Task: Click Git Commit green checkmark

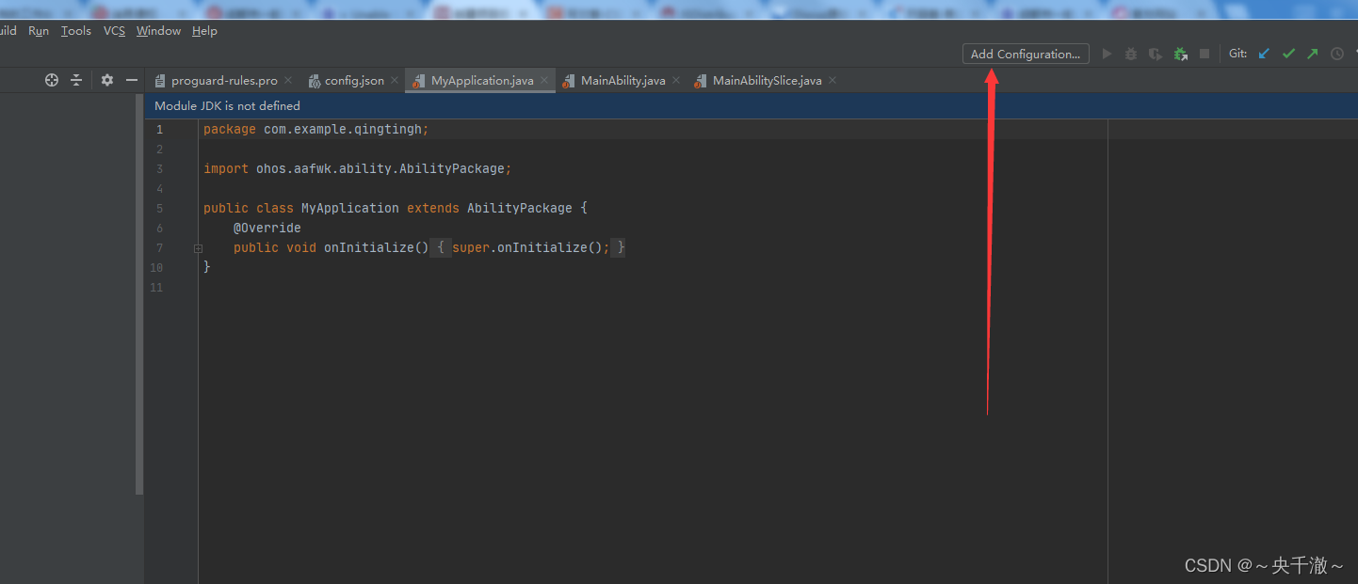Action: [1288, 54]
